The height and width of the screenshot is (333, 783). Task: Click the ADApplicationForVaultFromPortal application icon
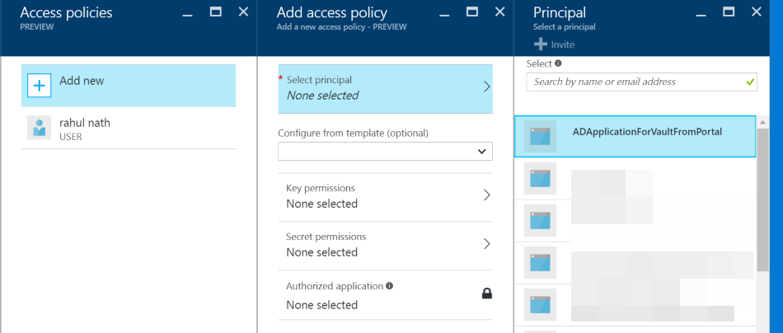(541, 136)
